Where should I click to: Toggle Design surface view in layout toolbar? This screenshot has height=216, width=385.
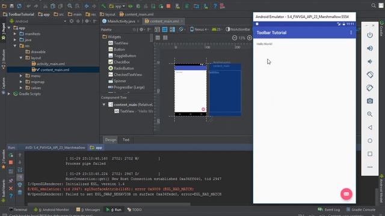(x=158, y=29)
